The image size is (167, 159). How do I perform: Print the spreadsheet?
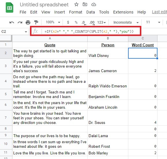point(28,22)
